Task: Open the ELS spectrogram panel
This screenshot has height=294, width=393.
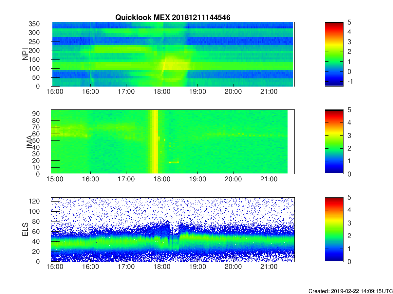Action: (x=173, y=229)
